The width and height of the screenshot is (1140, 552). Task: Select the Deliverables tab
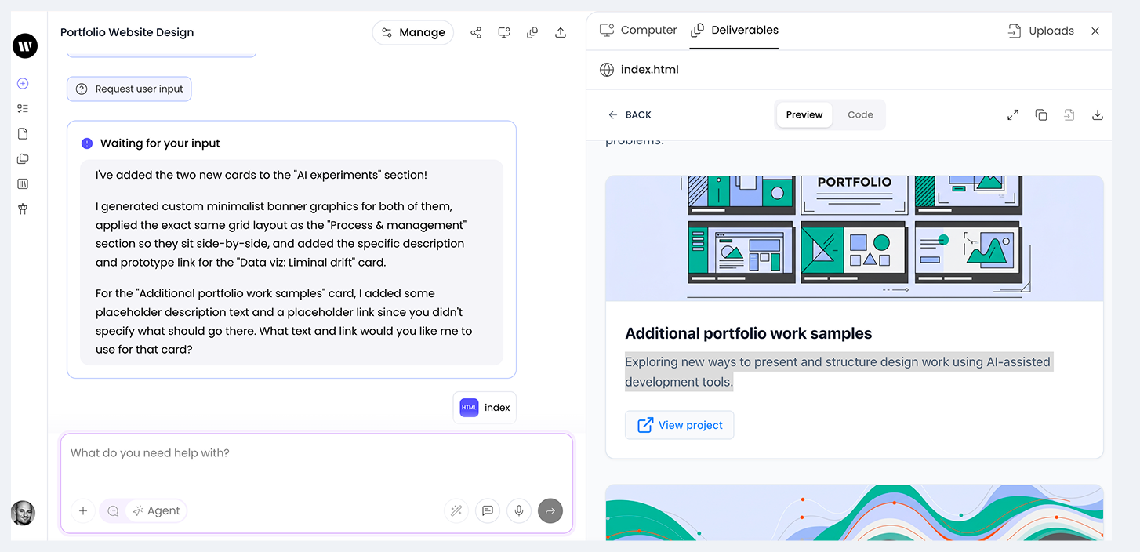coord(735,31)
